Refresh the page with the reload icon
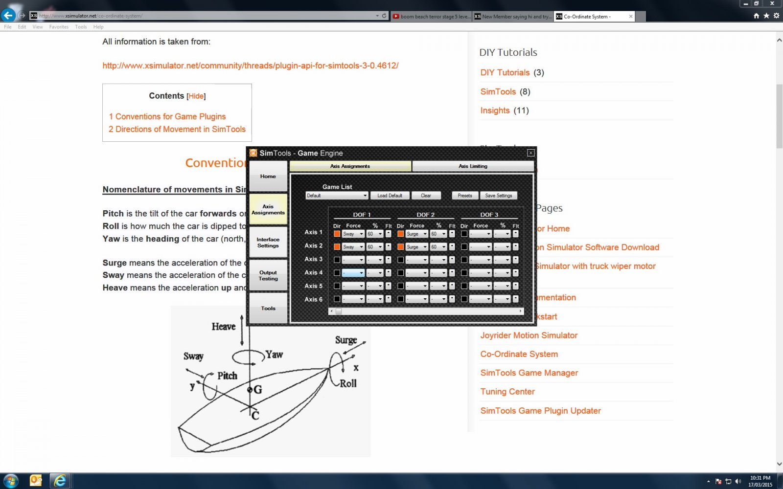The width and height of the screenshot is (783, 489). tap(384, 16)
